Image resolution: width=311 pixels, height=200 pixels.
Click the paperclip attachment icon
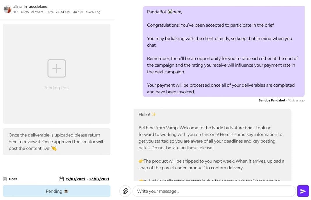pyautogui.click(x=125, y=191)
